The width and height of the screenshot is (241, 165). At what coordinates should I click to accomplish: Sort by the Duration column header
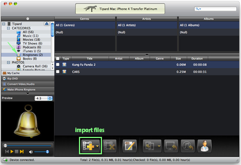(x=197, y=58)
